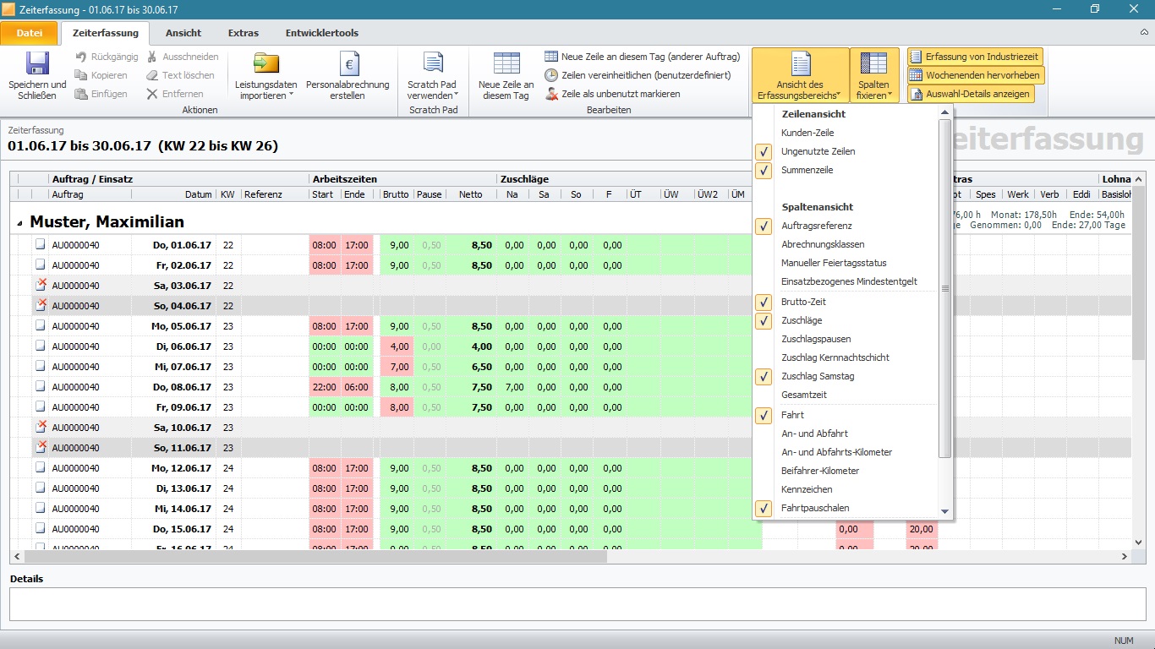Viewport: 1155px width, 649px height.
Task: Toggle Wochenenden hervorheben option
Action: tap(975, 75)
